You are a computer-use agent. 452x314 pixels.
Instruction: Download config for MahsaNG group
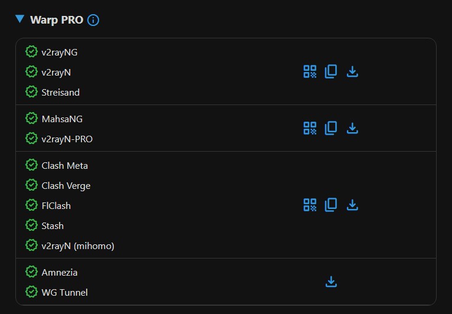[x=352, y=128]
